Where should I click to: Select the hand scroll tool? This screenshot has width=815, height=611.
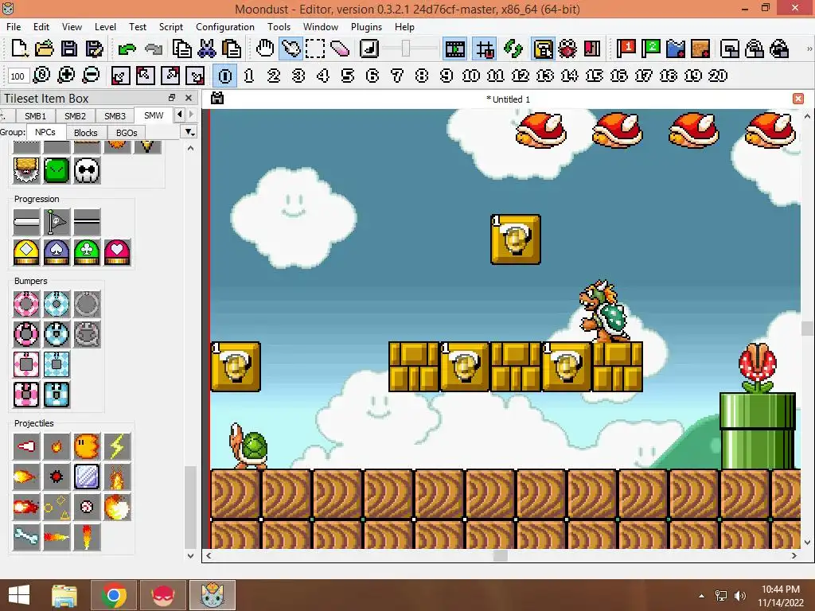[265, 49]
